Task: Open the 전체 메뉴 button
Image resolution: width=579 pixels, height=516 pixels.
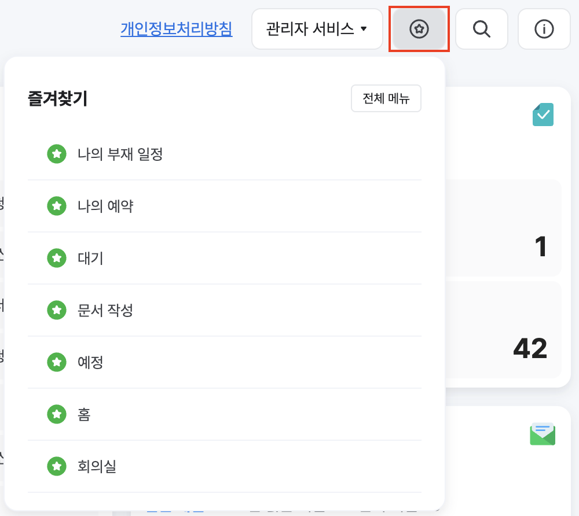Action: pos(386,98)
